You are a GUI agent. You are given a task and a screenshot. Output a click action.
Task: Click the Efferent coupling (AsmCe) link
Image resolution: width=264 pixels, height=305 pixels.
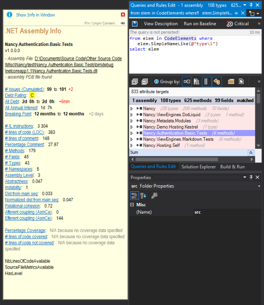click(x=28, y=218)
